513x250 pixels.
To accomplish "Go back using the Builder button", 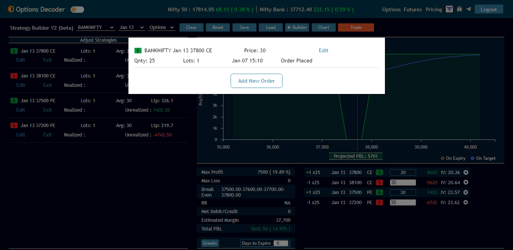I will [297, 27].
